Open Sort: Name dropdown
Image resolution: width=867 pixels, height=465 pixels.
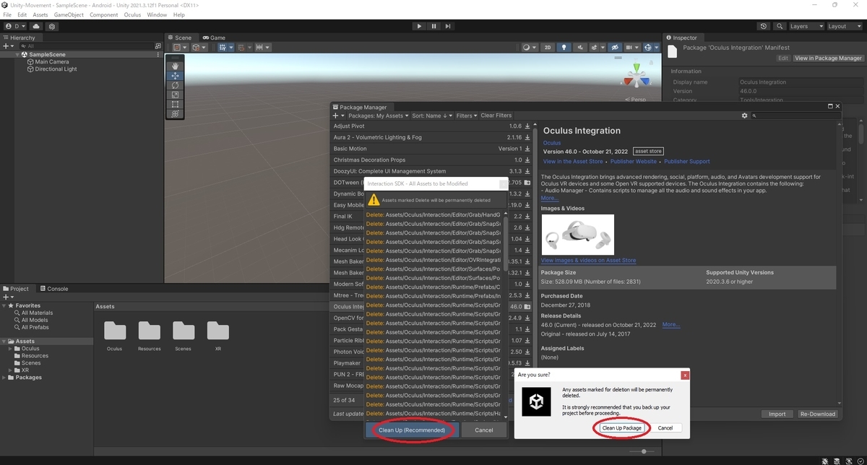click(x=432, y=116)
